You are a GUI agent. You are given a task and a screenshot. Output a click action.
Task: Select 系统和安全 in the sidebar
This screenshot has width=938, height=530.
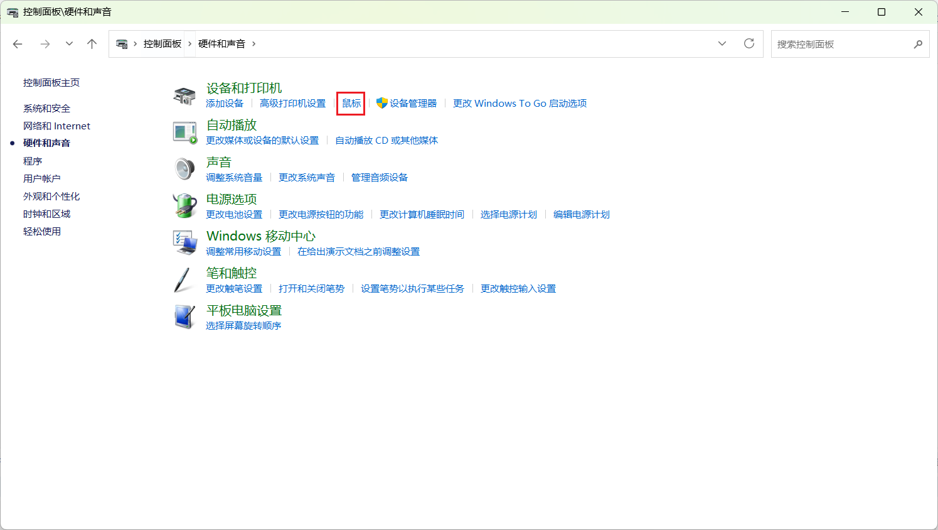[47, 109]
